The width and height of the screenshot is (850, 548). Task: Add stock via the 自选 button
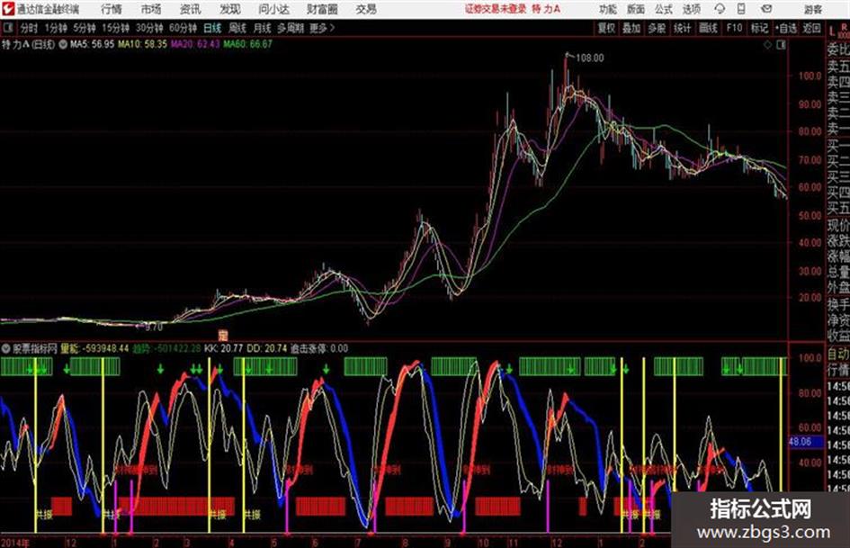point(785,28)
